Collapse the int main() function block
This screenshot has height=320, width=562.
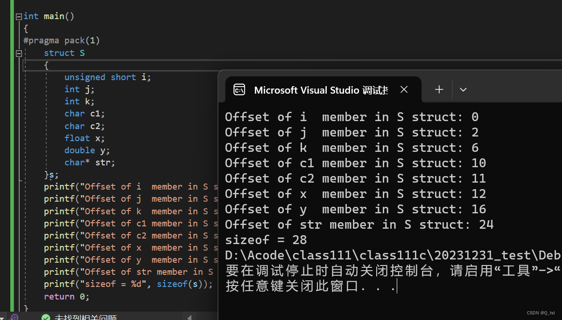(19, 16)
